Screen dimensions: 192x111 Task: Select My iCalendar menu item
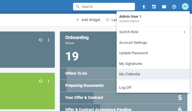coord(153,74)
